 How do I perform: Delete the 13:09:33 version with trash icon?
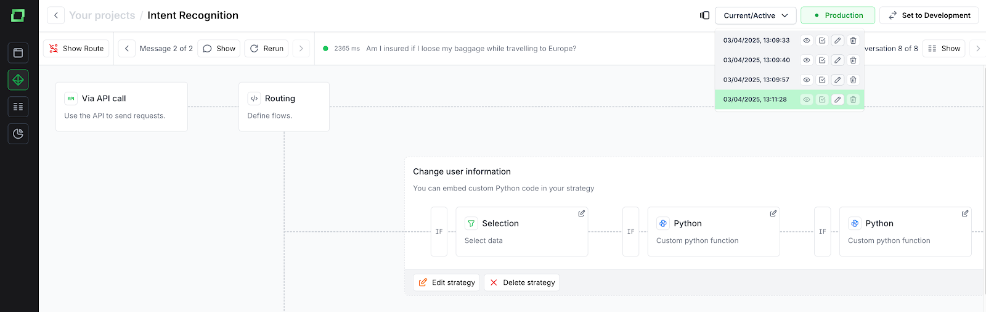click(x=853, y=41)
